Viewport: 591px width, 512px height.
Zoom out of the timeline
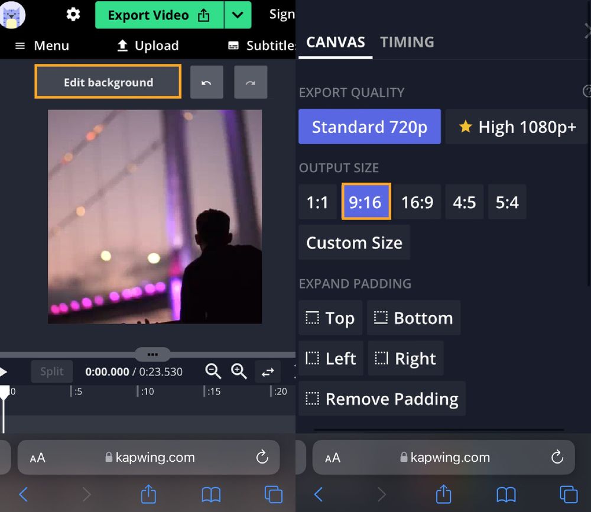(x=213, y=372)
